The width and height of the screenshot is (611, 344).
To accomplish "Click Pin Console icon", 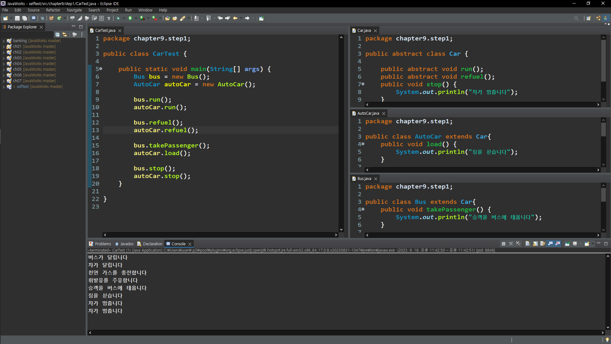I will [567, 244].
